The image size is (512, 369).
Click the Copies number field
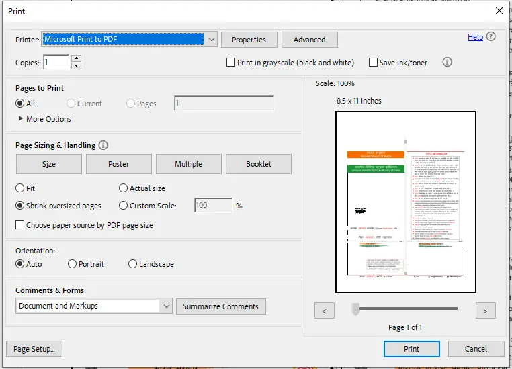[56, 62]
